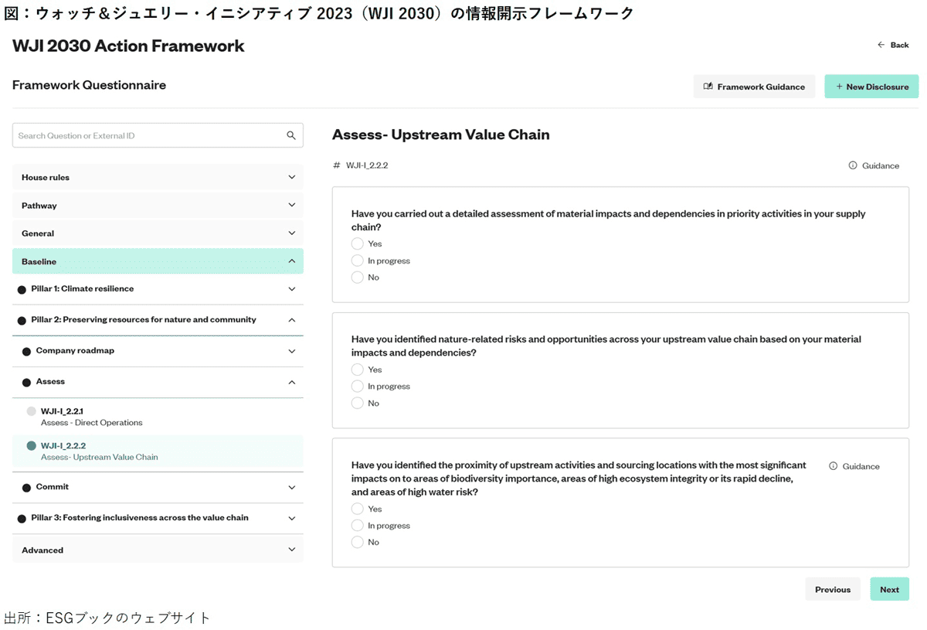Click the status dot of Pillar 3

[22, 519]
